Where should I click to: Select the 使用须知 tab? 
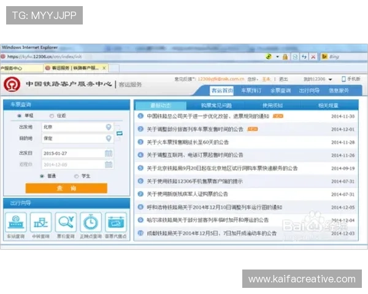tap(272, 105)
